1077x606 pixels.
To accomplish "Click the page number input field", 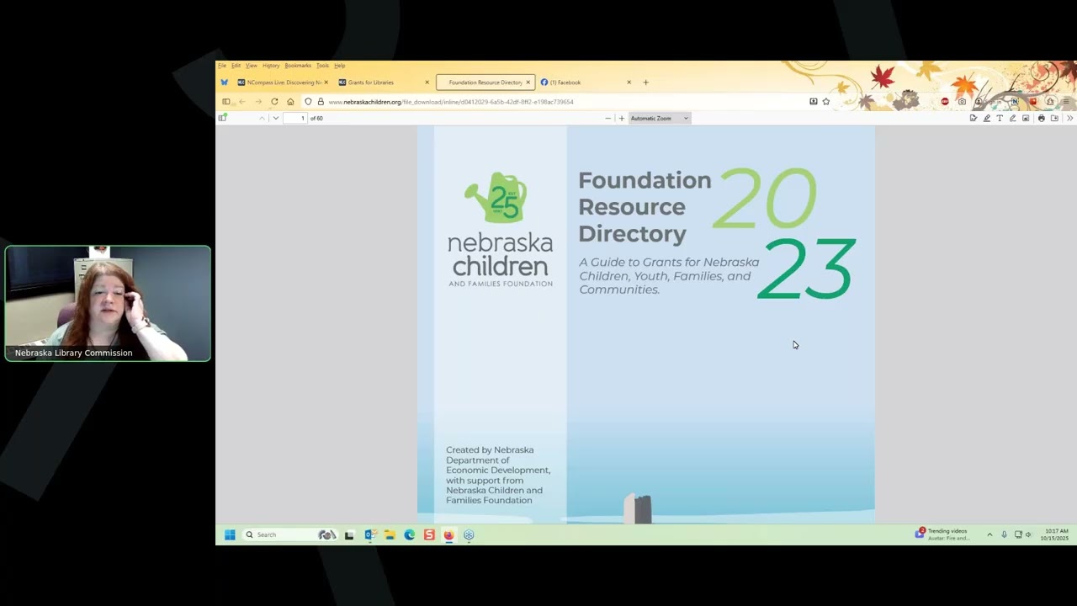I will point(295,118).
